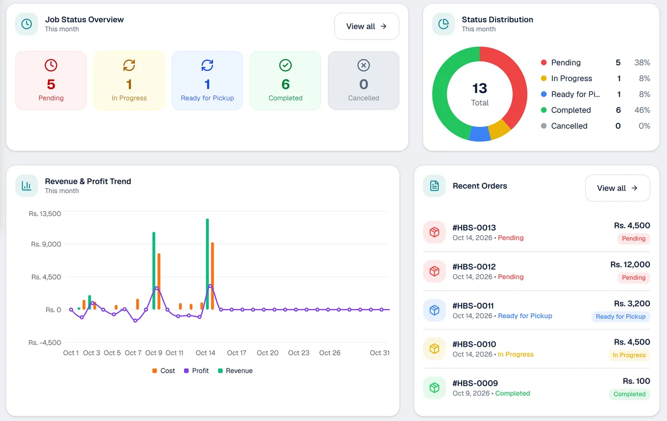Click the Revenue & Profit Trend bar chart icon
Screen dimensions: 667x421
pyautogui.click(x=27, y=186)
